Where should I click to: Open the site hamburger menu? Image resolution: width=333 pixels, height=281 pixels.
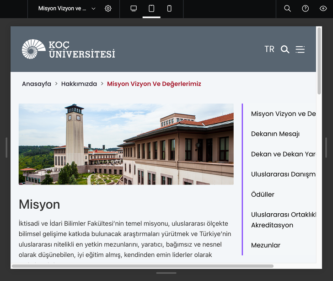click(300, 49)
